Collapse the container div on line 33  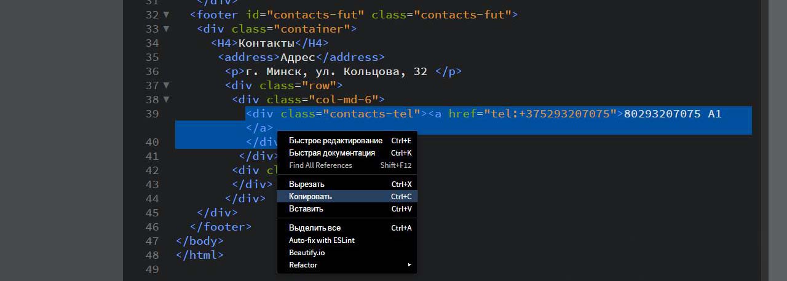(166, 29)
